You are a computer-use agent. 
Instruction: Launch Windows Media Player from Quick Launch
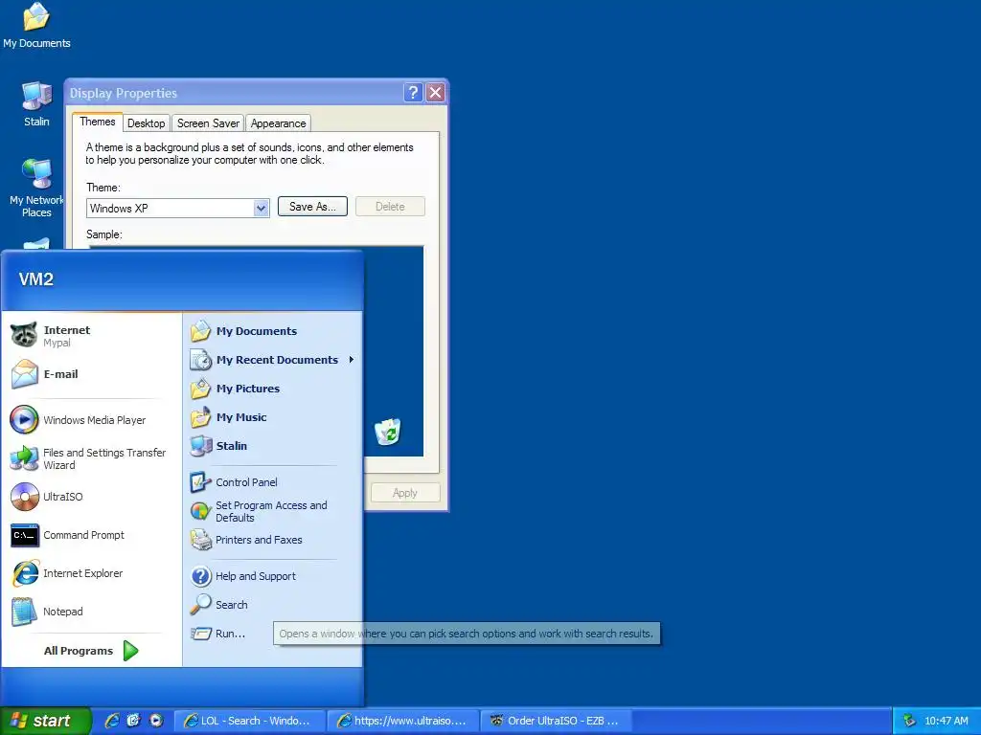tap(156, 721)
